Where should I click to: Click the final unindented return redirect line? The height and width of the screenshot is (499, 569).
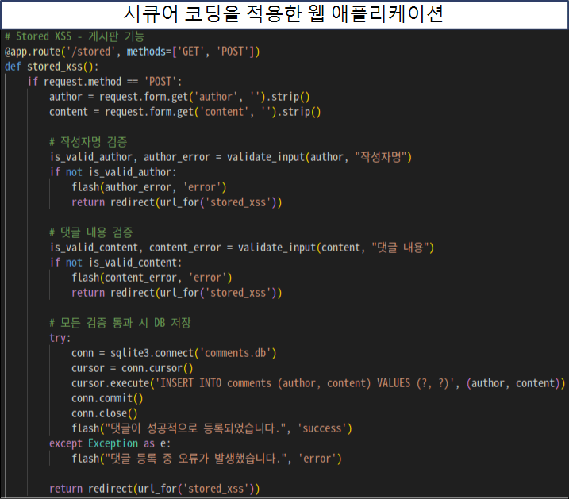coord(154,488)
